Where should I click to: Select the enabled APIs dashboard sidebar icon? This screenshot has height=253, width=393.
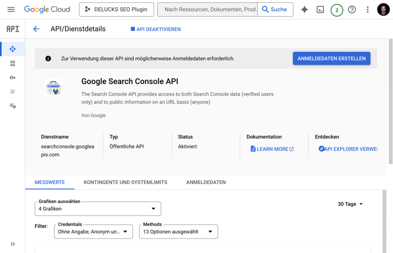12,49
